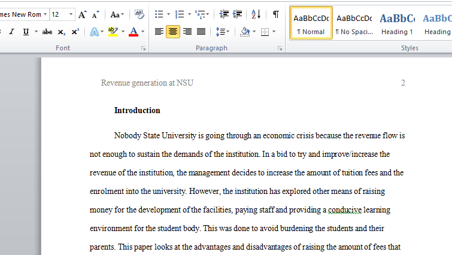
Task: Expand the Numbering dropdown arrow
Action: tap(189, 14)
